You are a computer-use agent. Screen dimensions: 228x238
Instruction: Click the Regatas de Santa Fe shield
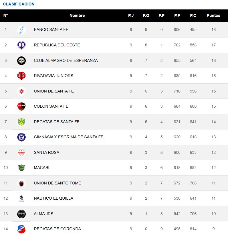pyautogui.click(x=21, y=122)
